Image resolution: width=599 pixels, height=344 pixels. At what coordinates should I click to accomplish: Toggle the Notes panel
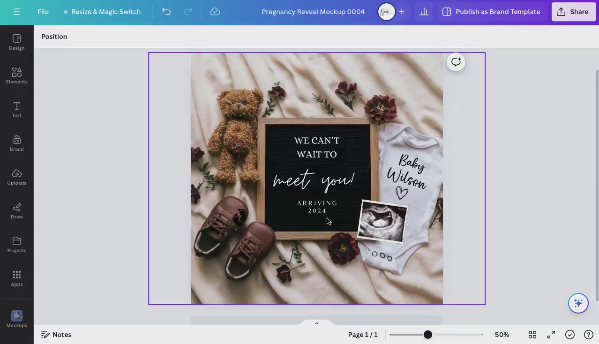click(56, 335)
